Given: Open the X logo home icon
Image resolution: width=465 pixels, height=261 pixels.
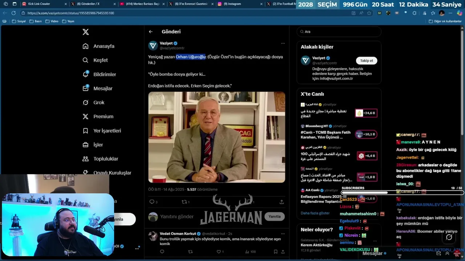Looking at the screenshot, I should click(x=86, y=32).
